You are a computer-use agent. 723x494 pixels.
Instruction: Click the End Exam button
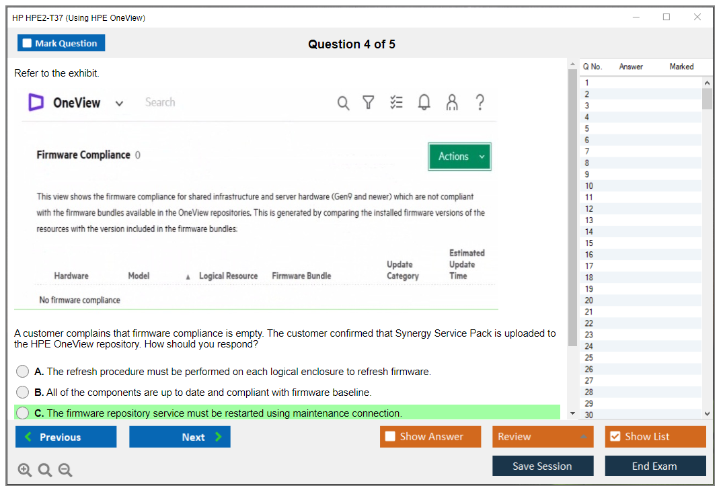(654, 466)
